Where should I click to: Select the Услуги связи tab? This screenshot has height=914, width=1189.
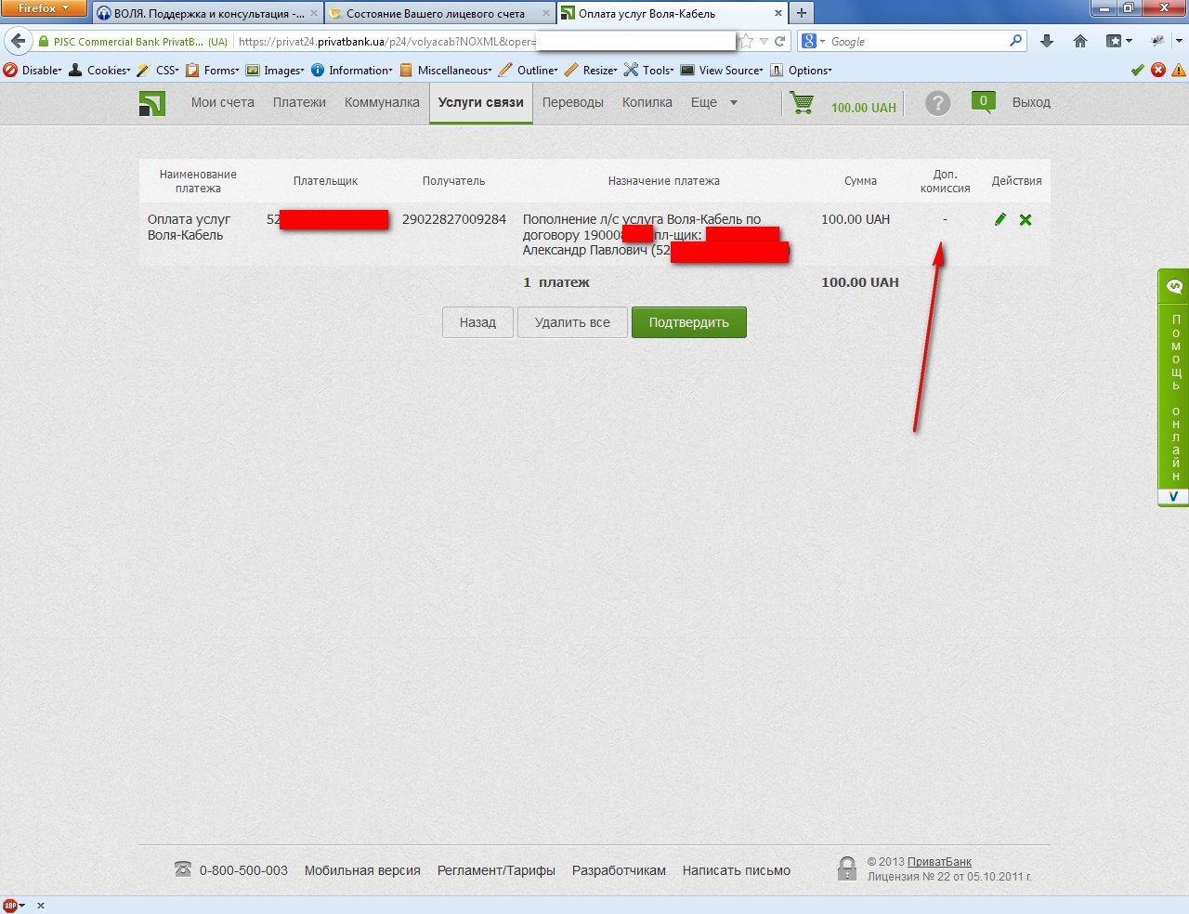(x=481, y=103)
